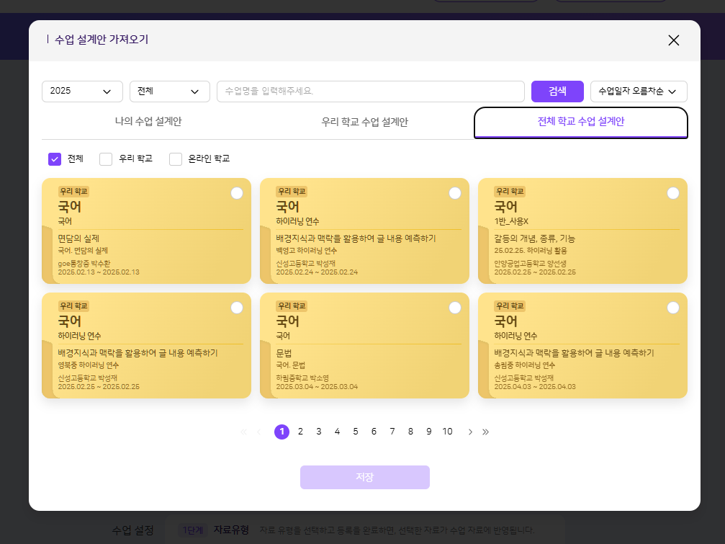Select radio button on 문법 lesson card
725x544 pixels.
(454, 308)
